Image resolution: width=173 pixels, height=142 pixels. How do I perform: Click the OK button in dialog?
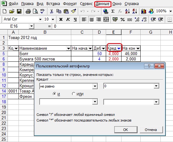coord(126,130)
